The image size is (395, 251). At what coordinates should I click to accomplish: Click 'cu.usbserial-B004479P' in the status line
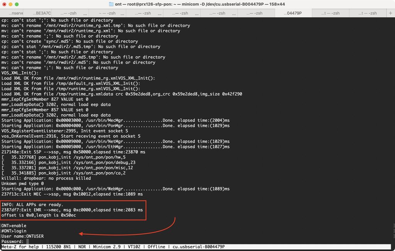(199, 247)
